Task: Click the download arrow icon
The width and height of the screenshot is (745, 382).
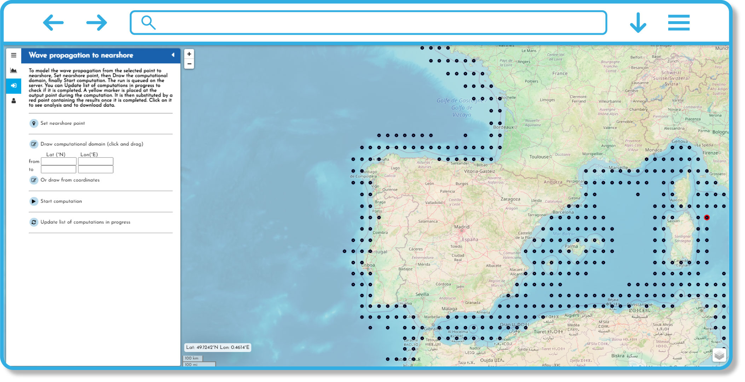Action: point(638,23)
